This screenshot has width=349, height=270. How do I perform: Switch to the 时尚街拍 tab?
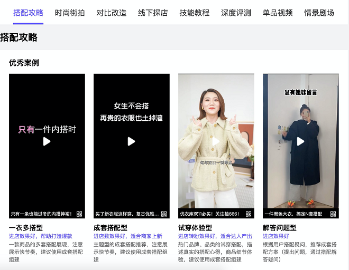click(x=70, y=13)
